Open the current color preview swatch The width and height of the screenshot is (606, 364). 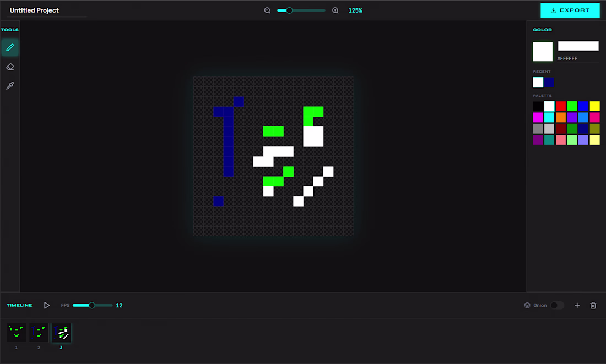543,51
